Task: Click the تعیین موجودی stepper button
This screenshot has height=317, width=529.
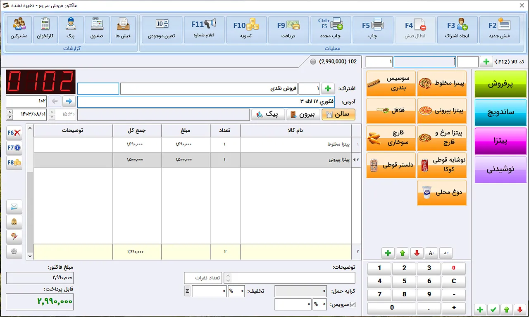Action: click(x=162, y=29)
